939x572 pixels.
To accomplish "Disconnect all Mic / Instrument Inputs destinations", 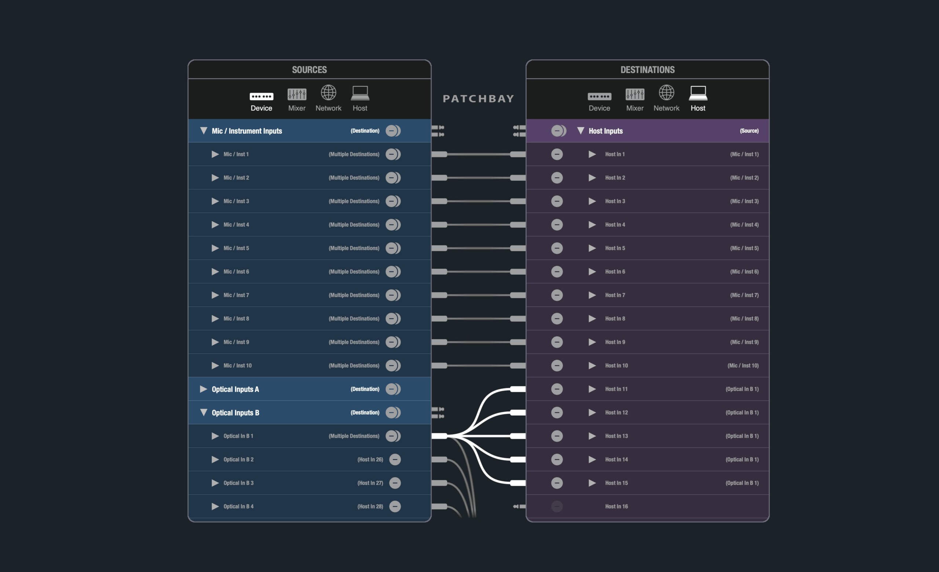I will pos(392,131).
